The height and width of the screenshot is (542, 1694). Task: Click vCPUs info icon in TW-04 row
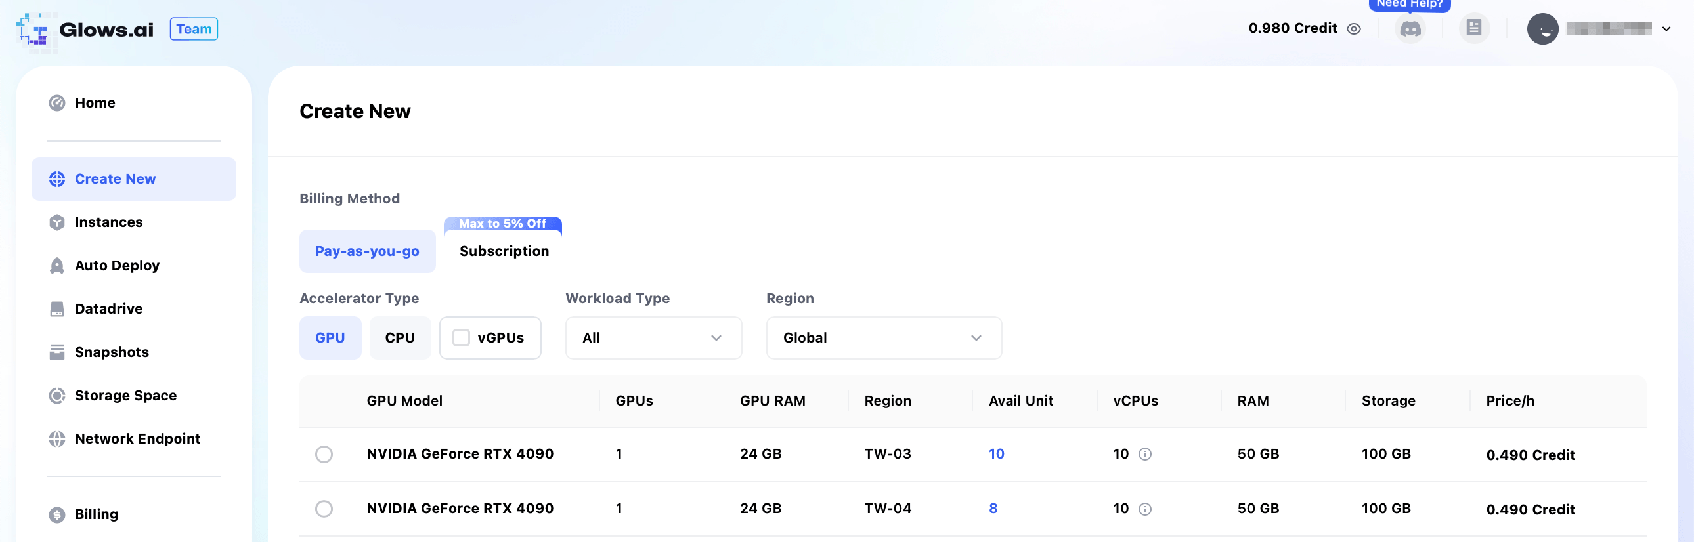(1145, 509)
